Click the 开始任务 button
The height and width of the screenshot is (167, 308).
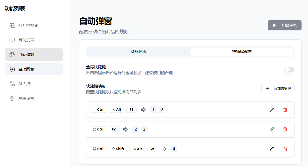pos(284,25)
